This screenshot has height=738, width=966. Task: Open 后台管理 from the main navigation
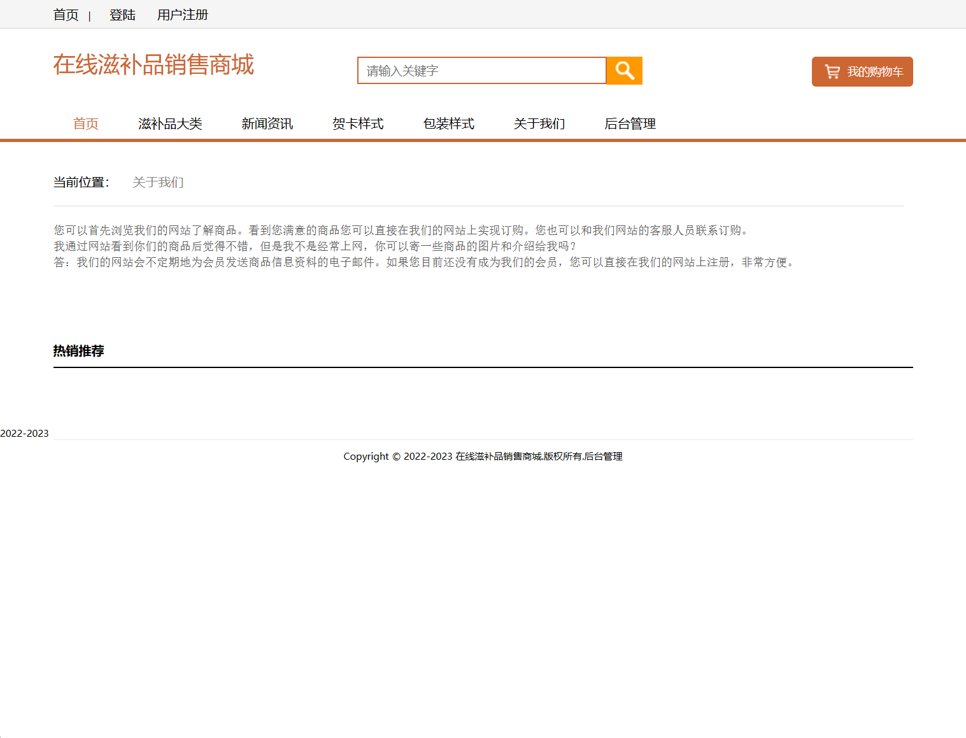point(630,124)
